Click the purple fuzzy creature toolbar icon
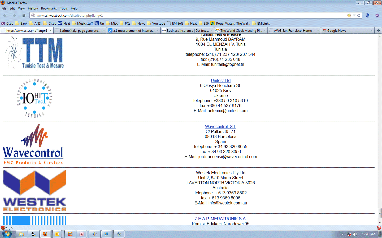 (x=377, y=16)
